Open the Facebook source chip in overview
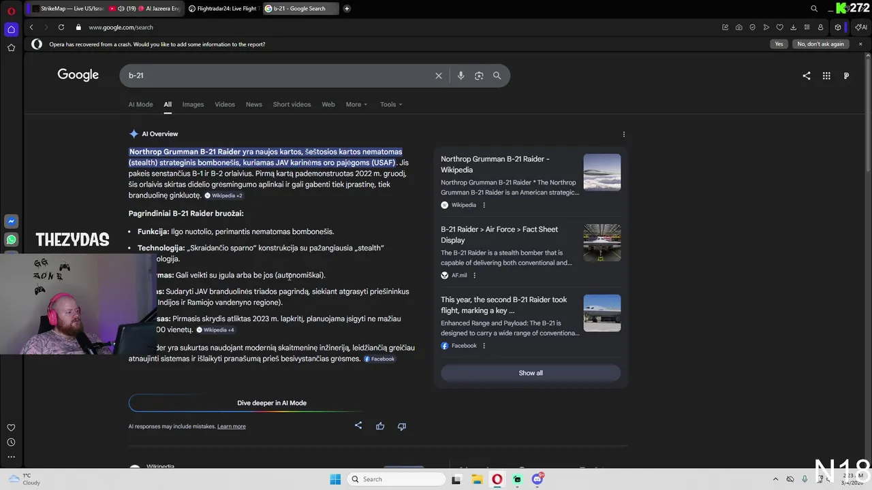872x490 pixels. pos(379,359)
